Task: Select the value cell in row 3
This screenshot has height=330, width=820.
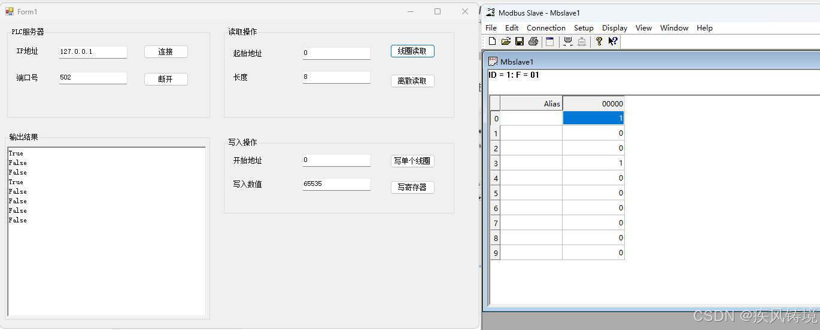Action: pyautogui.click(x=593, y=163)
